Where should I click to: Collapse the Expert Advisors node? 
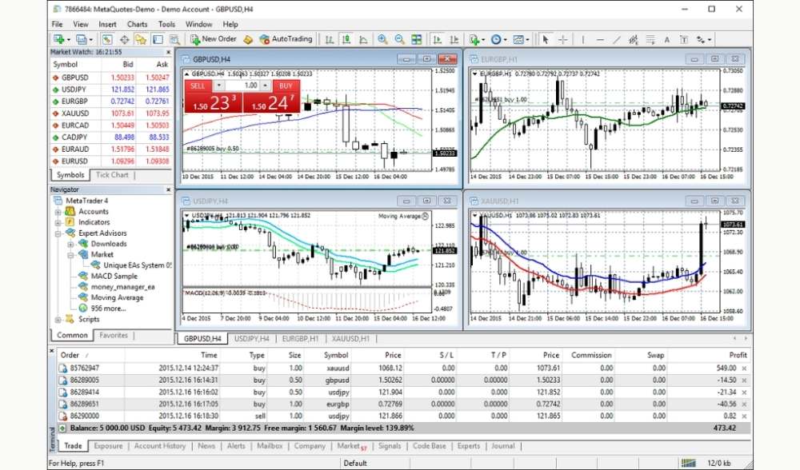(x=58, y=233)
